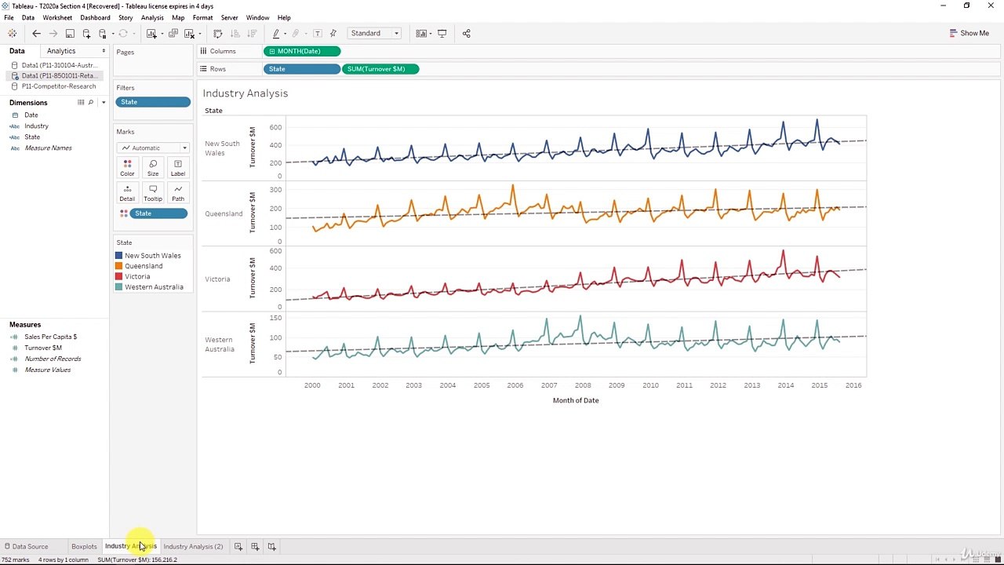Add a new dashboard from bottom bar

(255, 546)
